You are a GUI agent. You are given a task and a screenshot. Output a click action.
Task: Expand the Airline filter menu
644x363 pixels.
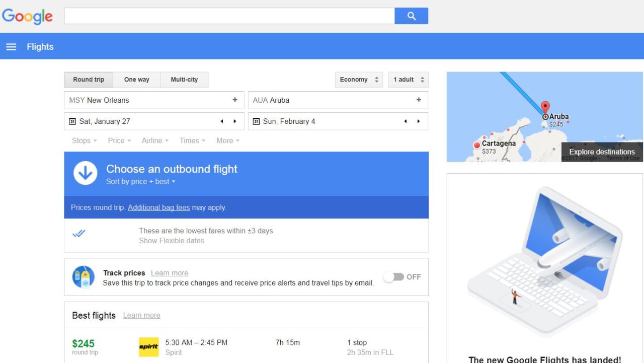coord(155,140)
